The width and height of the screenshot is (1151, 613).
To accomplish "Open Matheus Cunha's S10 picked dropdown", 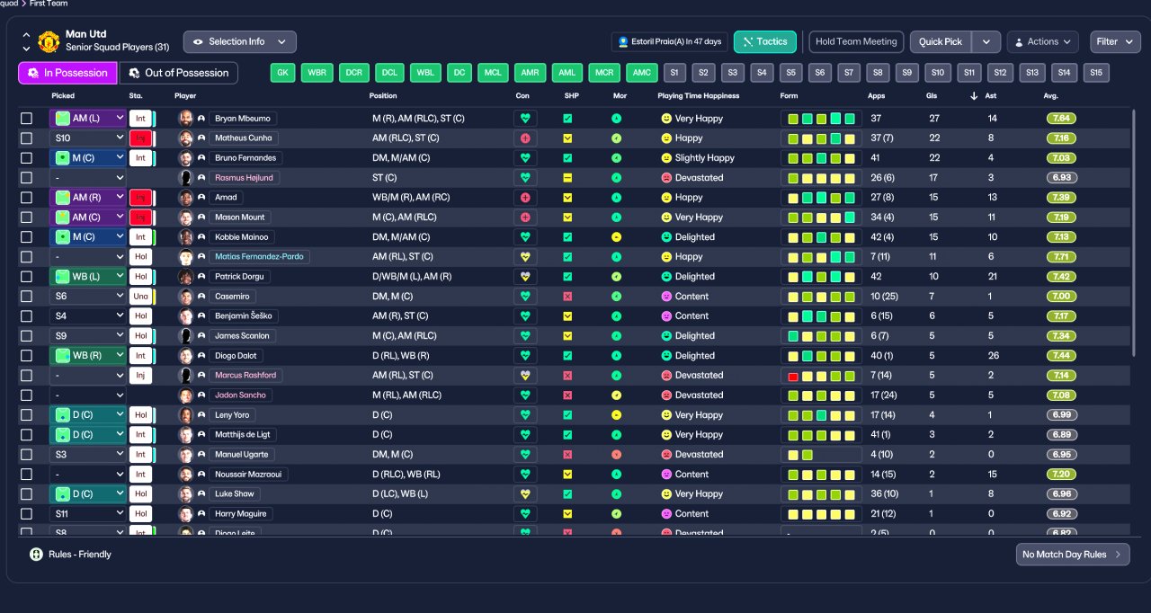I will (x=88, y=138).
